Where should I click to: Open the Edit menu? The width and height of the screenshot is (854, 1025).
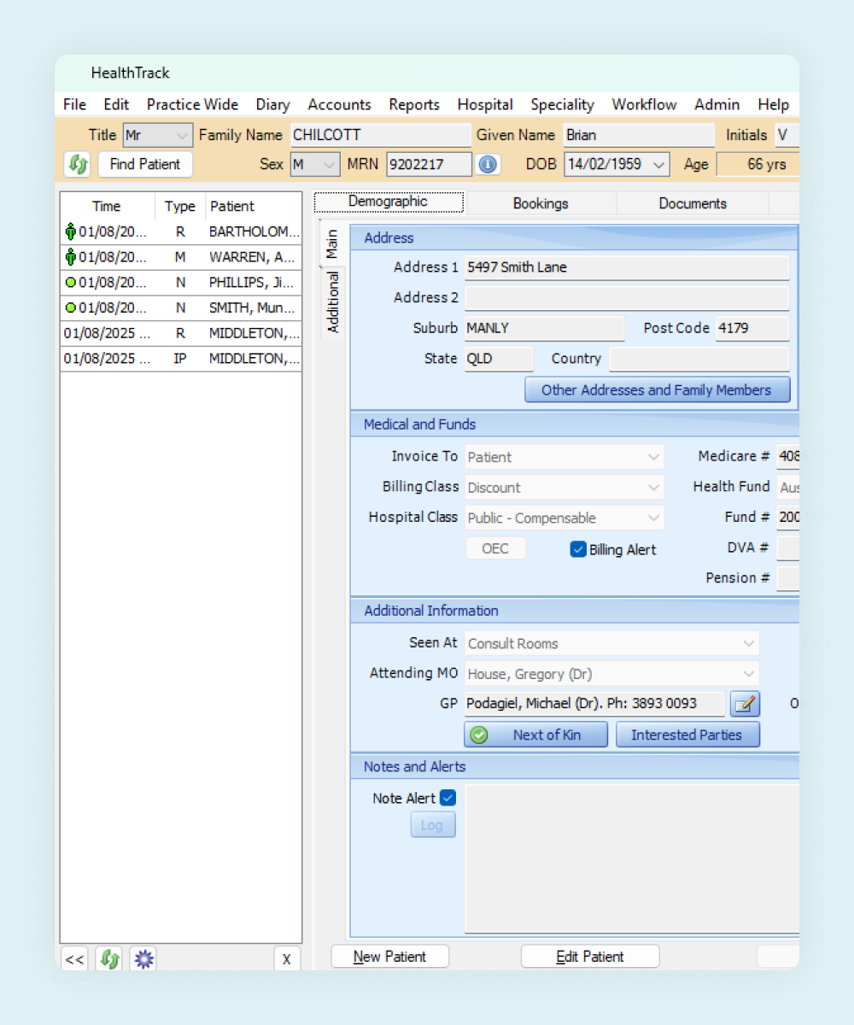[116, 104]
